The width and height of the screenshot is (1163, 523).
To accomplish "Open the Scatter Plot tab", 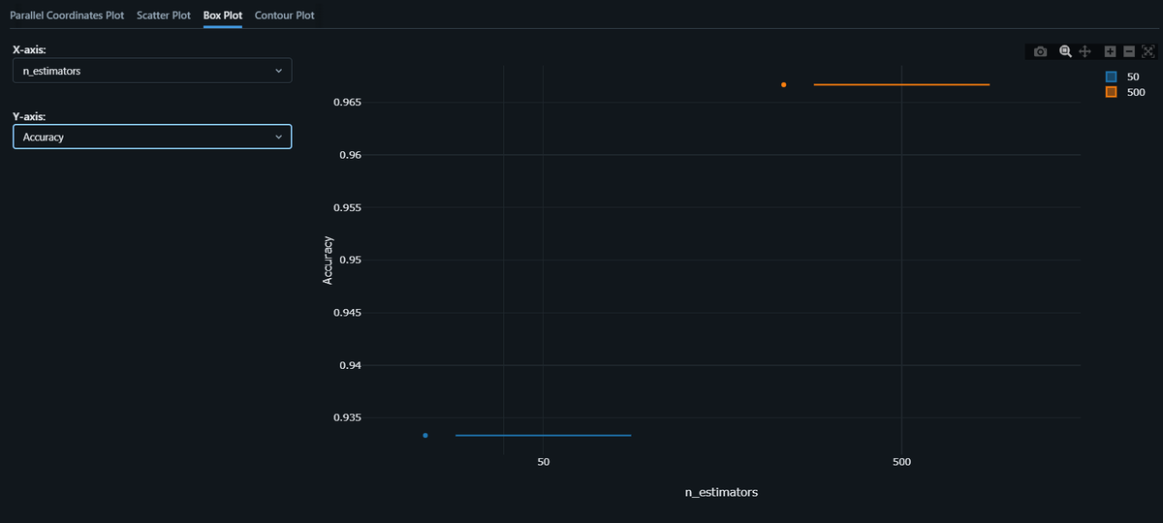I will (164, 15).
